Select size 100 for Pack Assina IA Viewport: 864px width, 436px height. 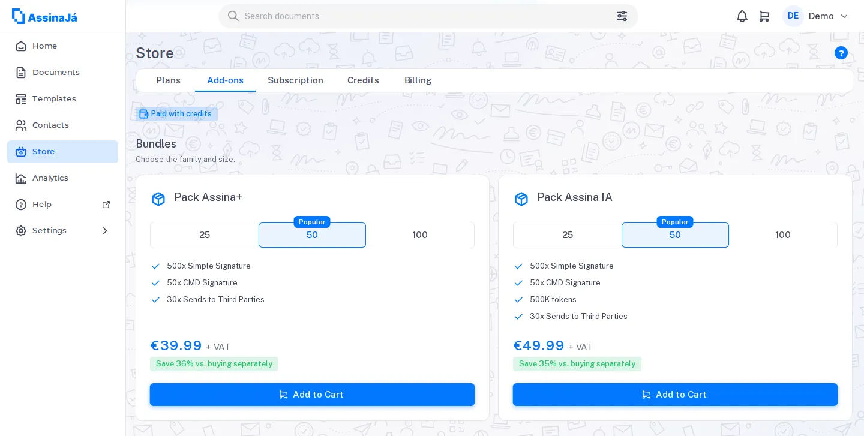(783, 235)
